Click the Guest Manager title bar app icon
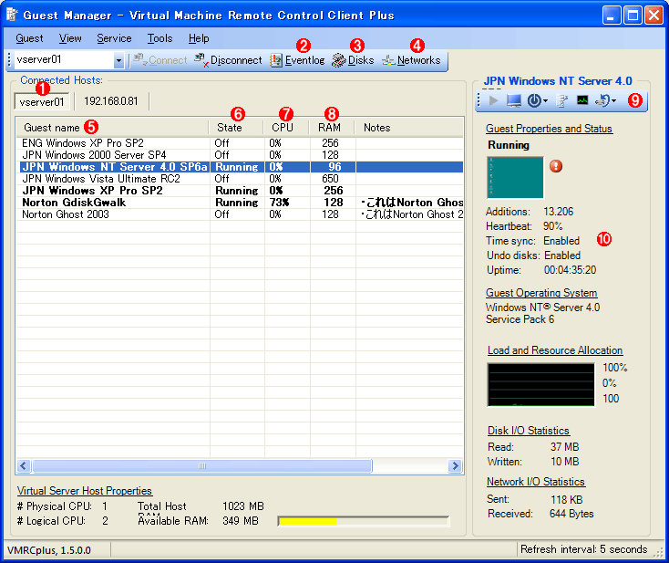The height and width of the screenshot is (563, 669). [x=13, y=15]
